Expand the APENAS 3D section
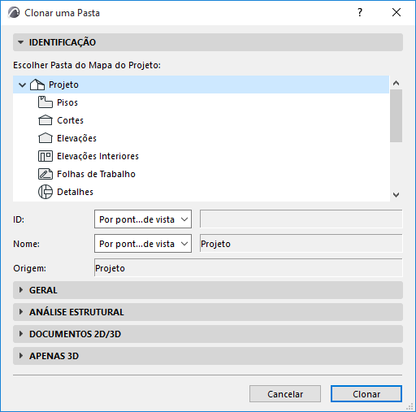Screen dimensions: 416x412 tap(21, 356)
